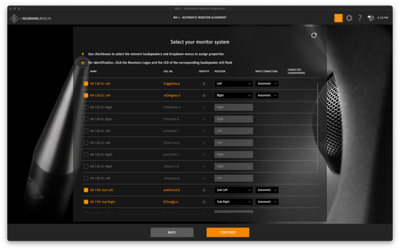This screenshot has height=250, width=400.
Task: Refresh the monitor list with reload icon
Action: click(x=314, y=35)
